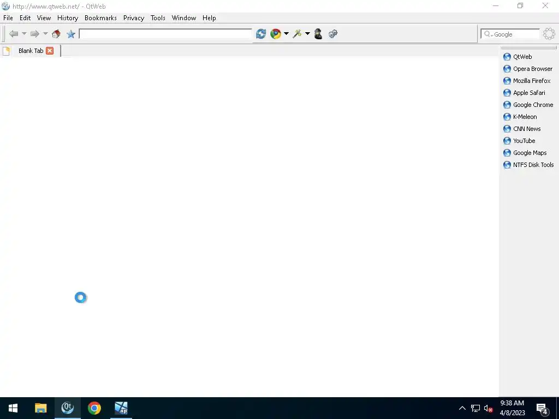Open File Explorer from taskbar
The height and width of the screenshot is (419, 559).
coord(40,408)
